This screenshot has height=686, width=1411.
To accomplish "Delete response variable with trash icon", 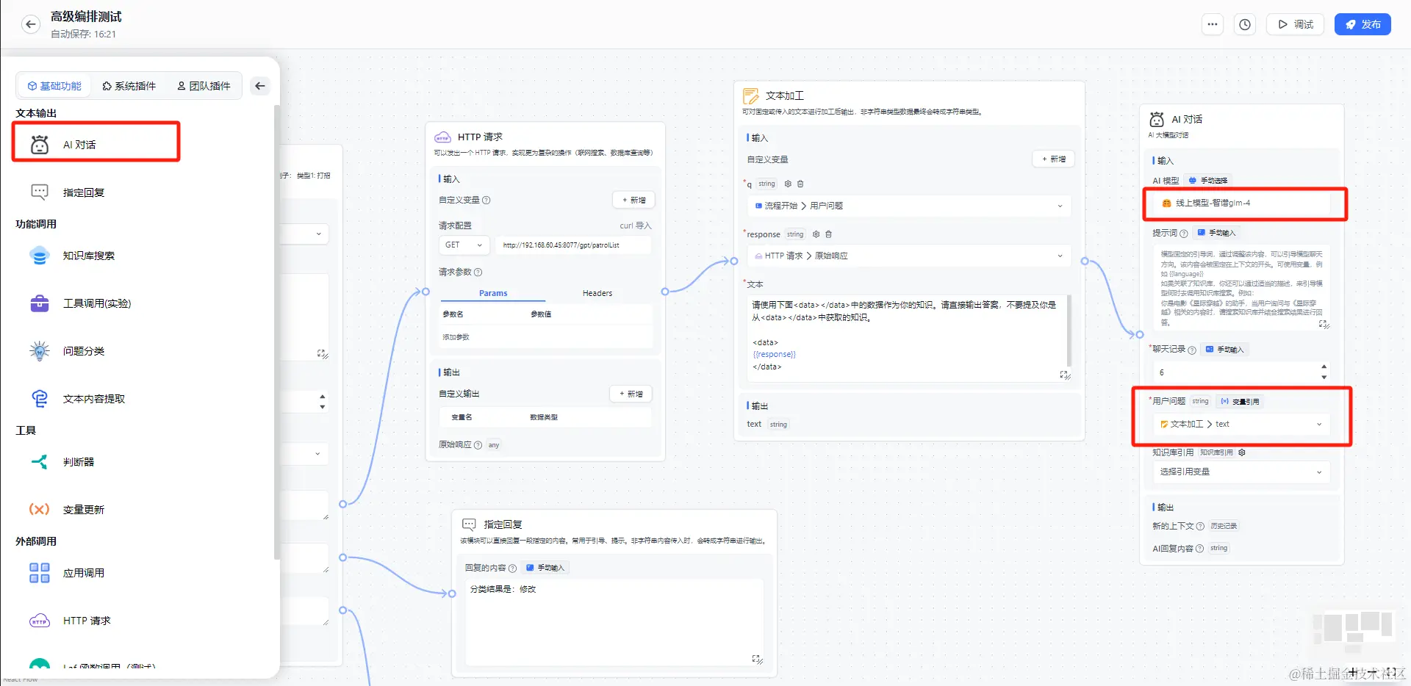I will (828, 234).
